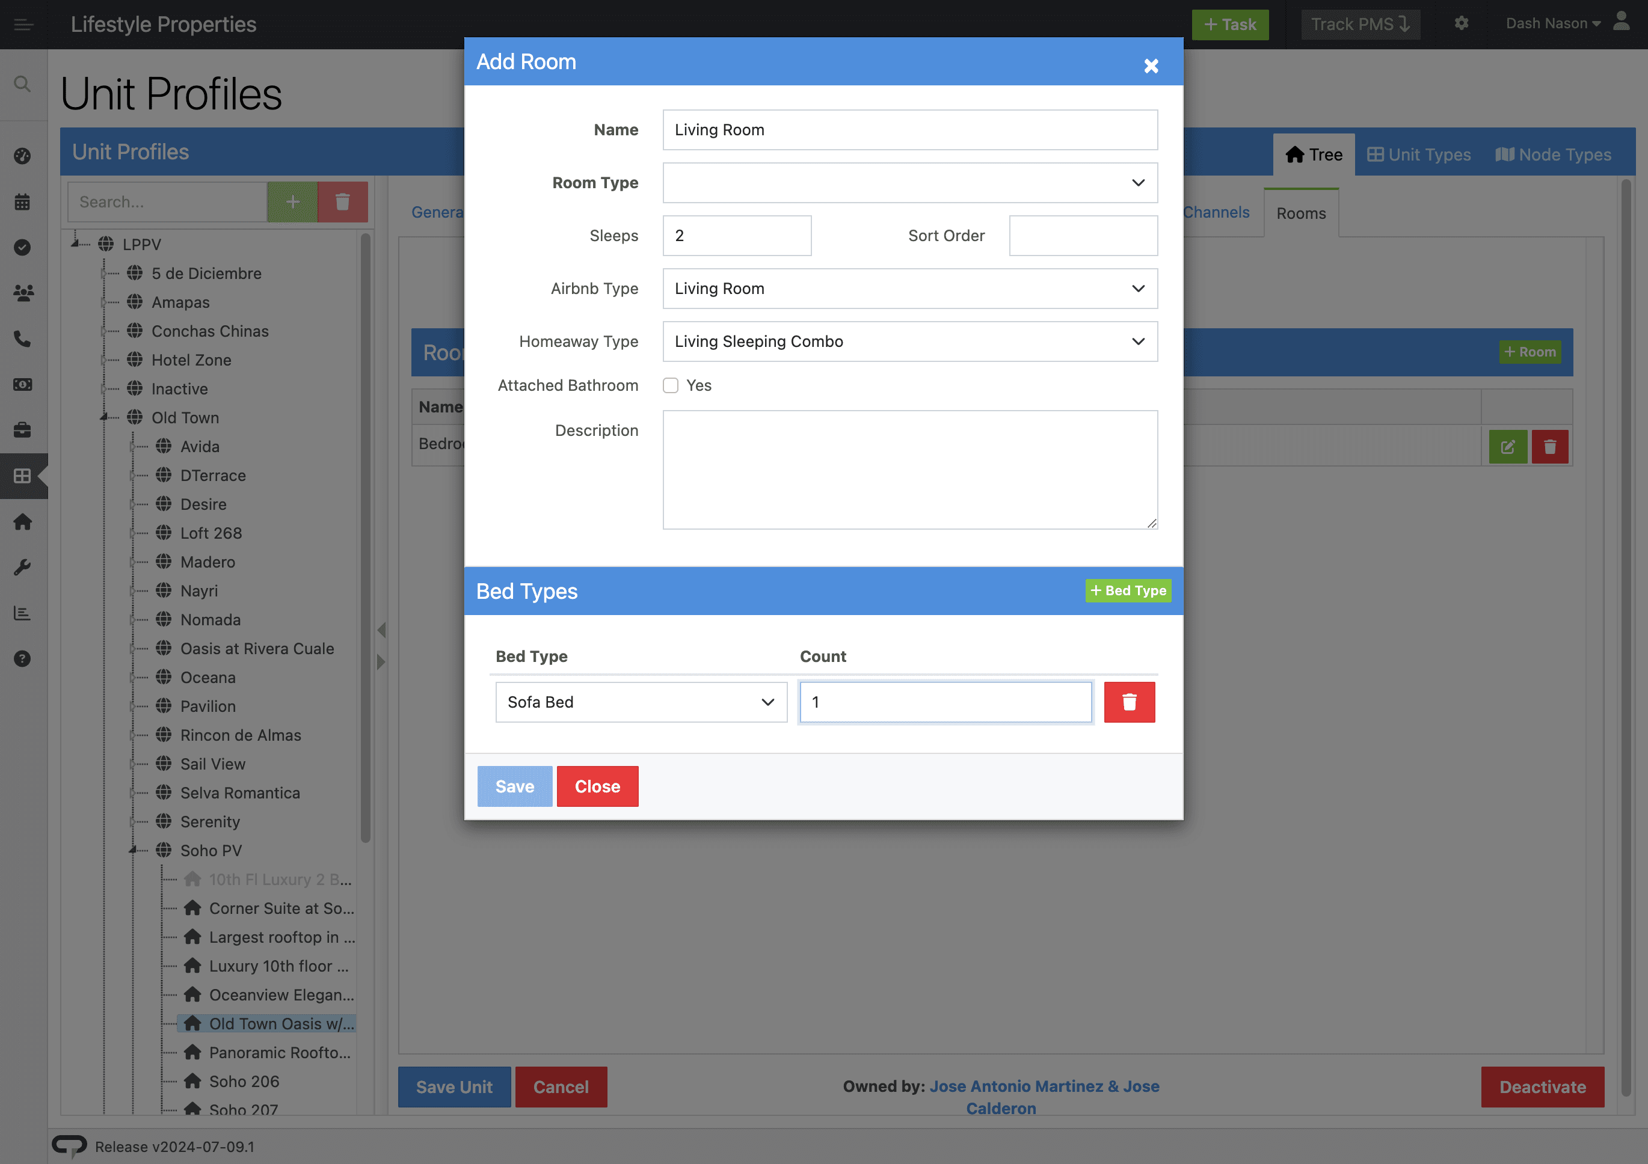The width and height of the screenshot is (1648, 1164).
Task: Expand the tree panel with right arrow
Action: (x=381, y=661)
